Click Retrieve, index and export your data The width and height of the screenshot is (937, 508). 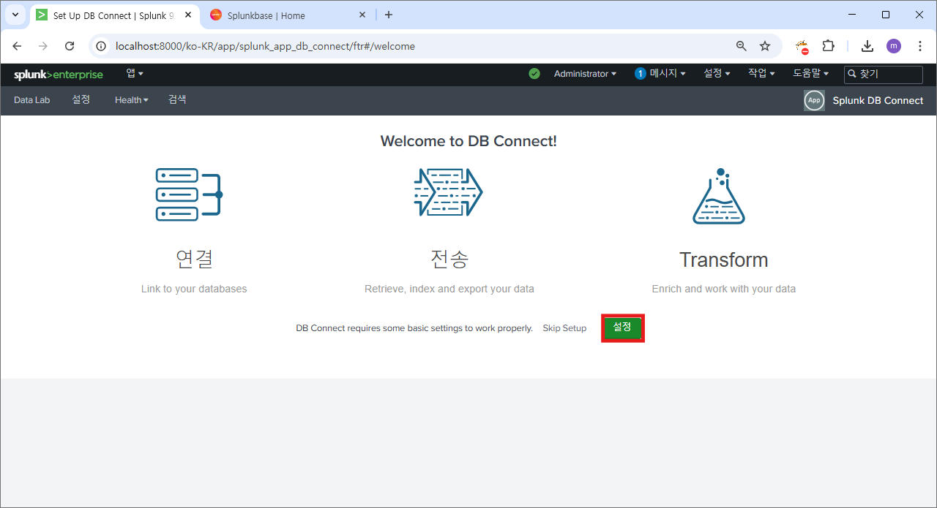tap(449, 289)
